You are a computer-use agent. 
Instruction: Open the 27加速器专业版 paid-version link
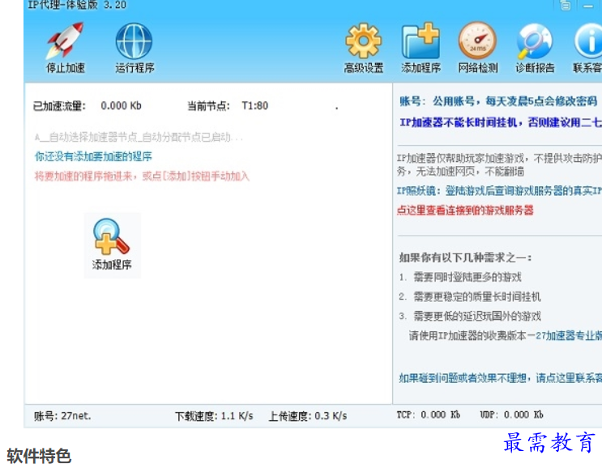tap(569, 336)
